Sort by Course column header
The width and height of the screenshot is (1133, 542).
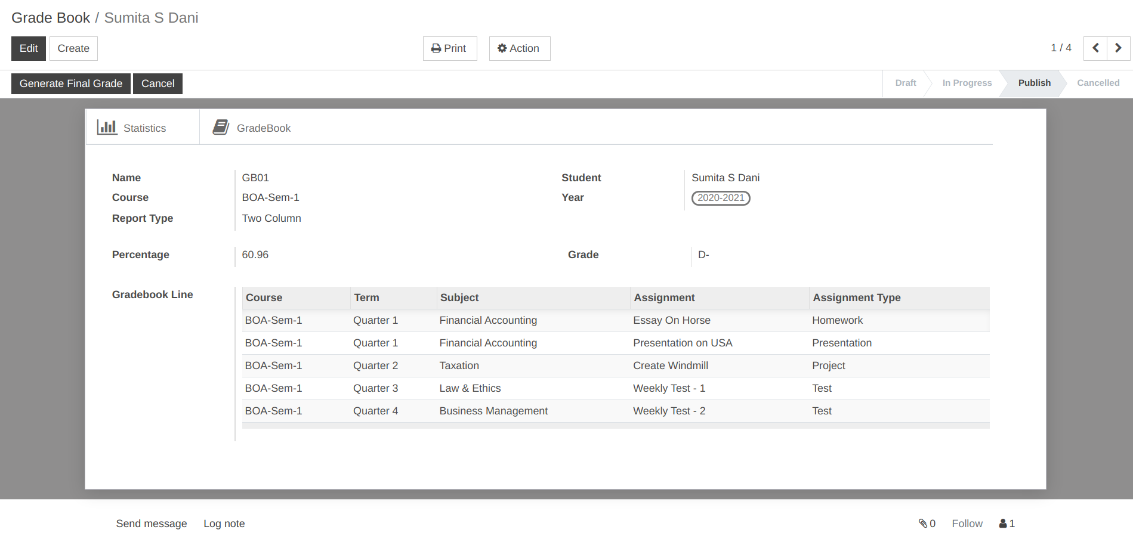coord(296,298)
